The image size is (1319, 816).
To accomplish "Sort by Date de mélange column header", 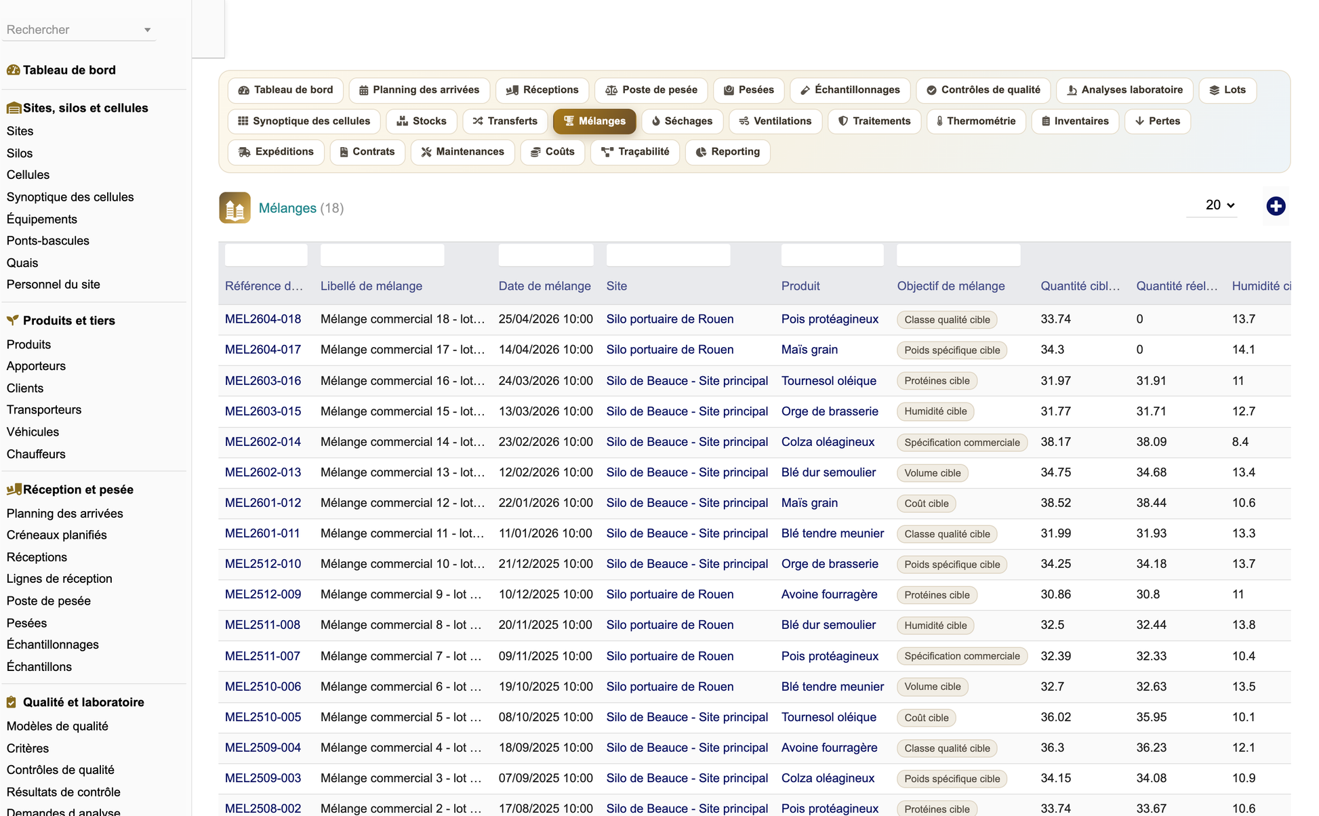I will [x=545, y=286].
